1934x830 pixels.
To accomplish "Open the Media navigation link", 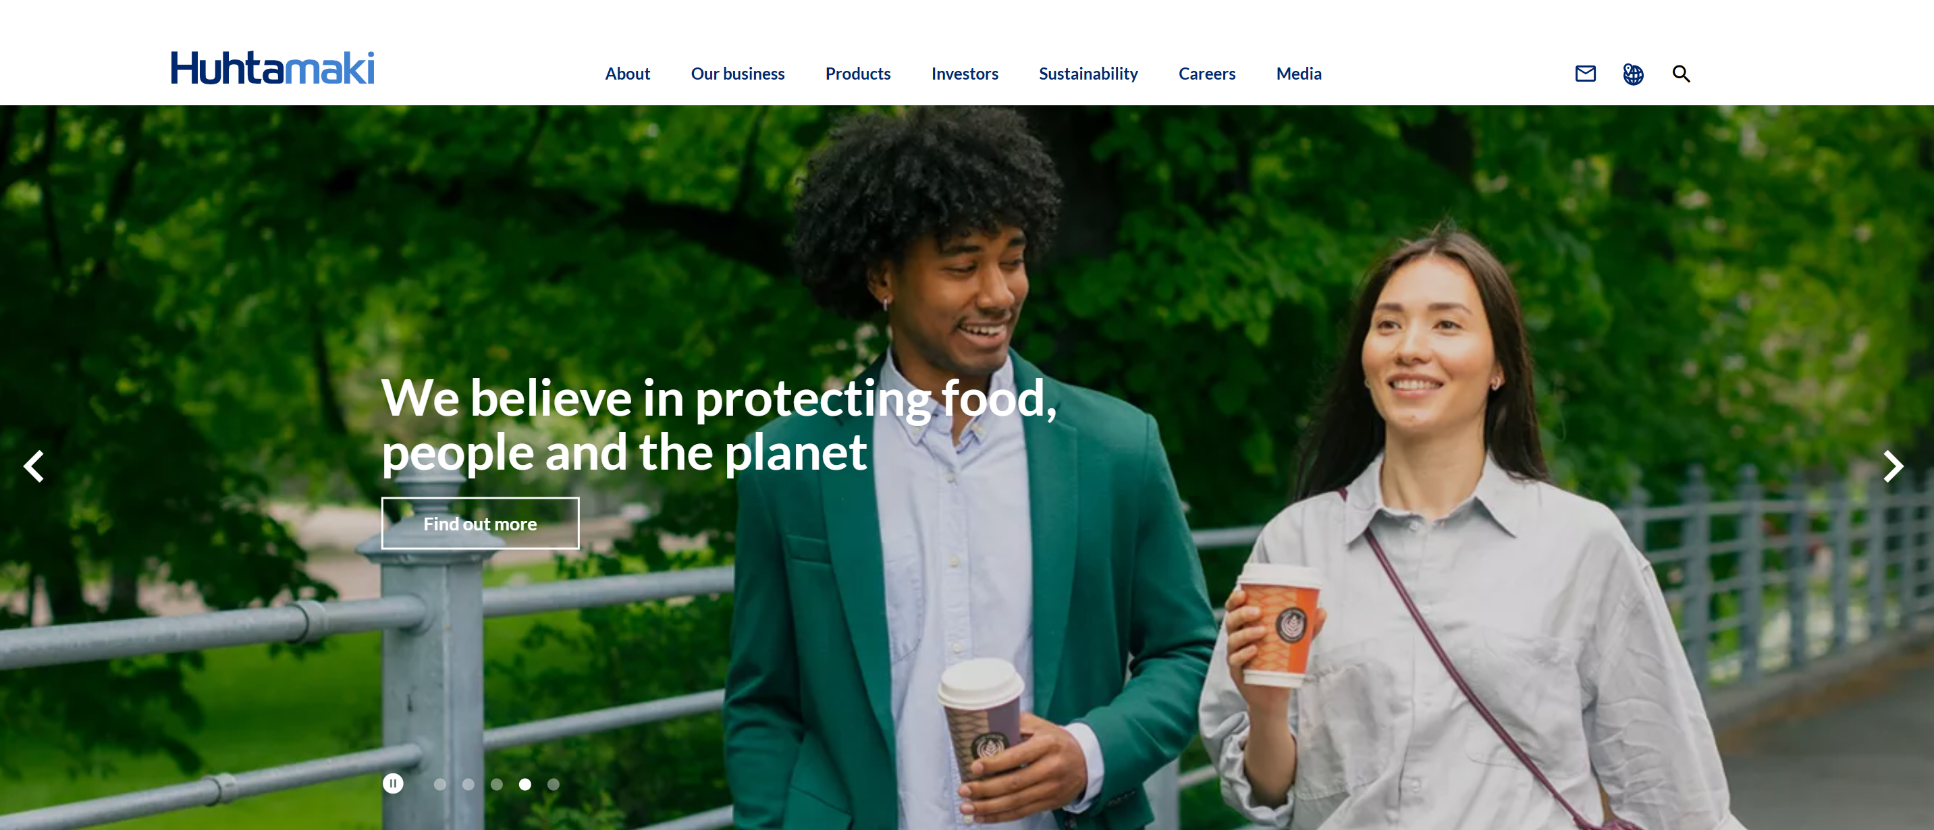I will [1298, 74].
